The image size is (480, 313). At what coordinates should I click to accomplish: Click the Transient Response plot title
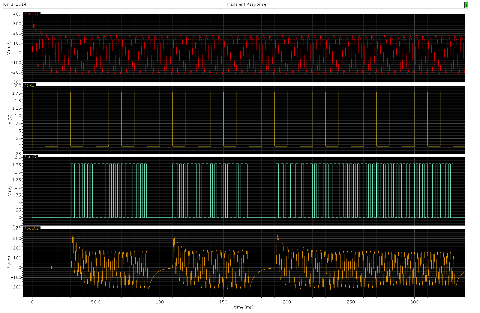(246, 4)
